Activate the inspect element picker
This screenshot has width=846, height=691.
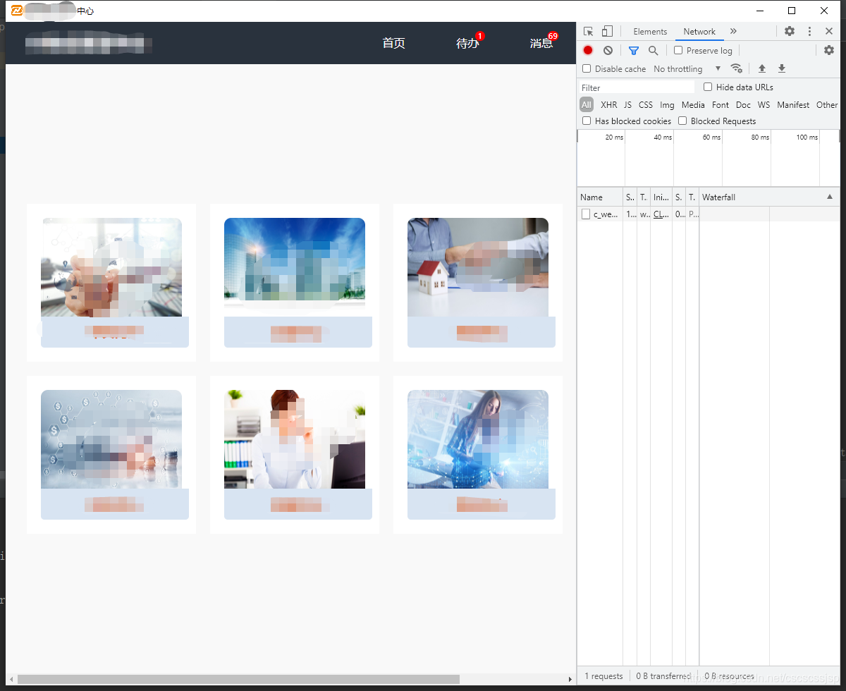tap(589, 32)
